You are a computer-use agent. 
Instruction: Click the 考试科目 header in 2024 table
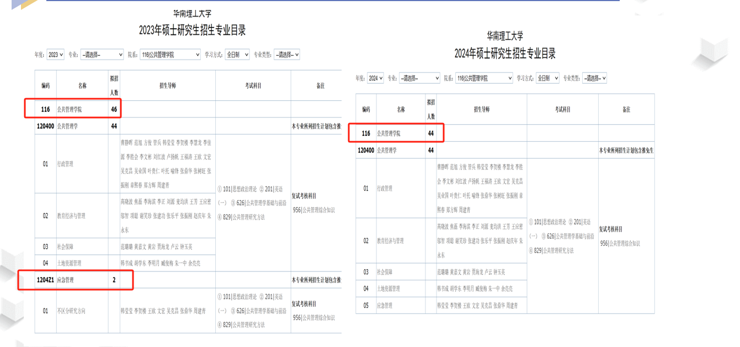pyautogui.click(x=562, y=109)
